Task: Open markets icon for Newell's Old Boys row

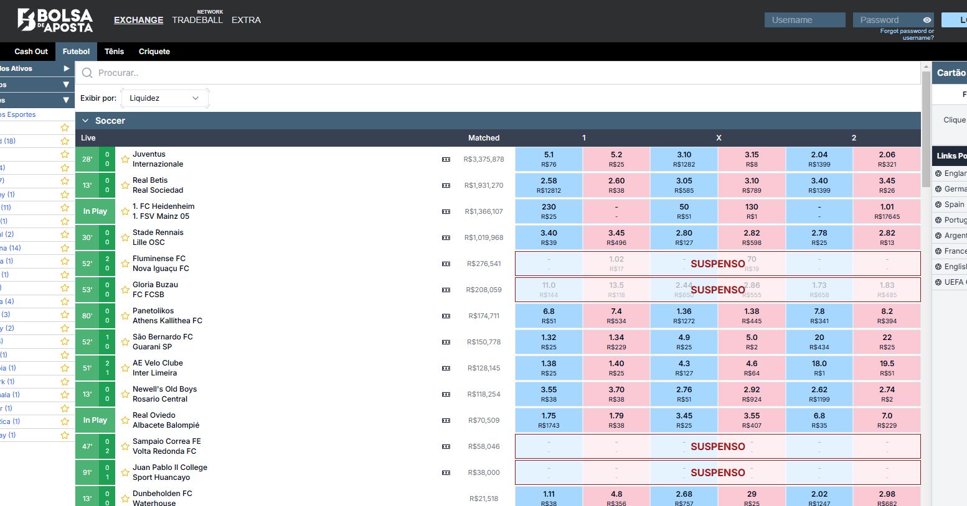Action: tap(446, 395)
